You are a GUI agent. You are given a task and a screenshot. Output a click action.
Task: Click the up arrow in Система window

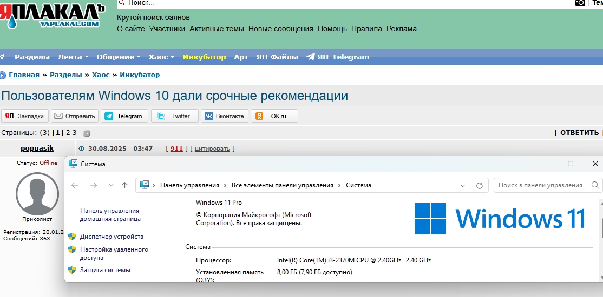124,185
